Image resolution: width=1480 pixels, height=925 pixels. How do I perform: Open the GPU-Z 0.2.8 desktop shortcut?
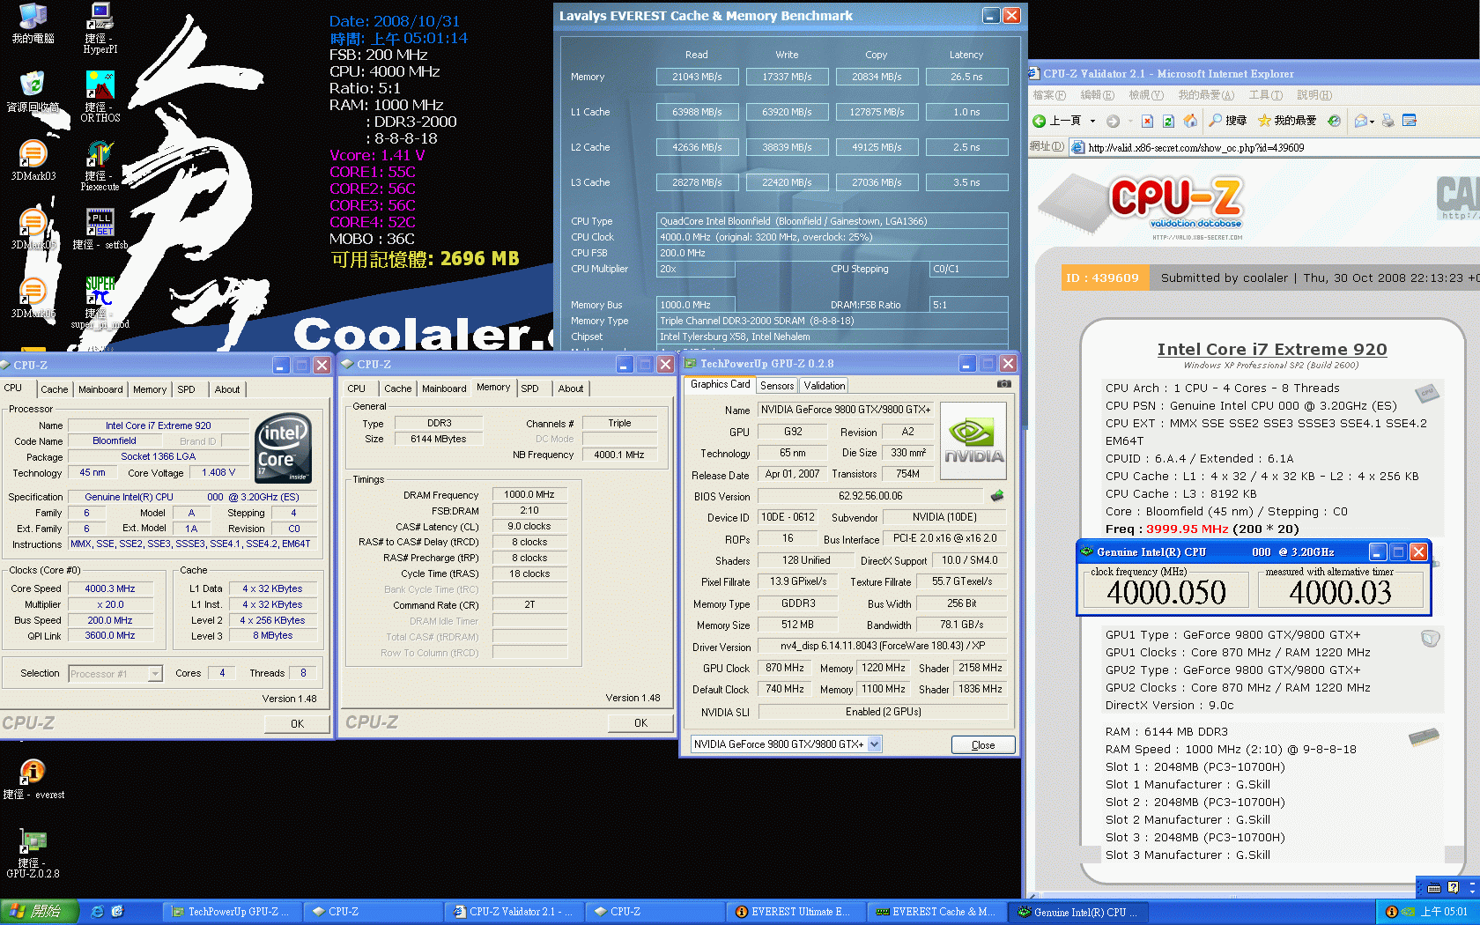pos(33,853)
